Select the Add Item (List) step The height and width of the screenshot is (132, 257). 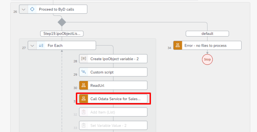tap(113, 112)
